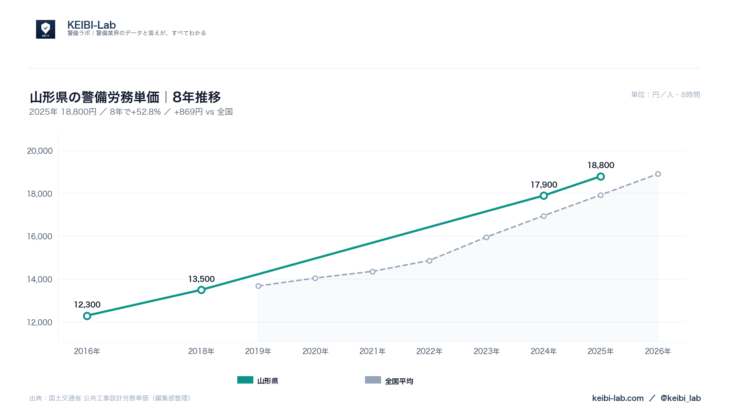The image size is (730, 417).
Task: Toggle the 山形県 legend label
Action: point(268,381)
